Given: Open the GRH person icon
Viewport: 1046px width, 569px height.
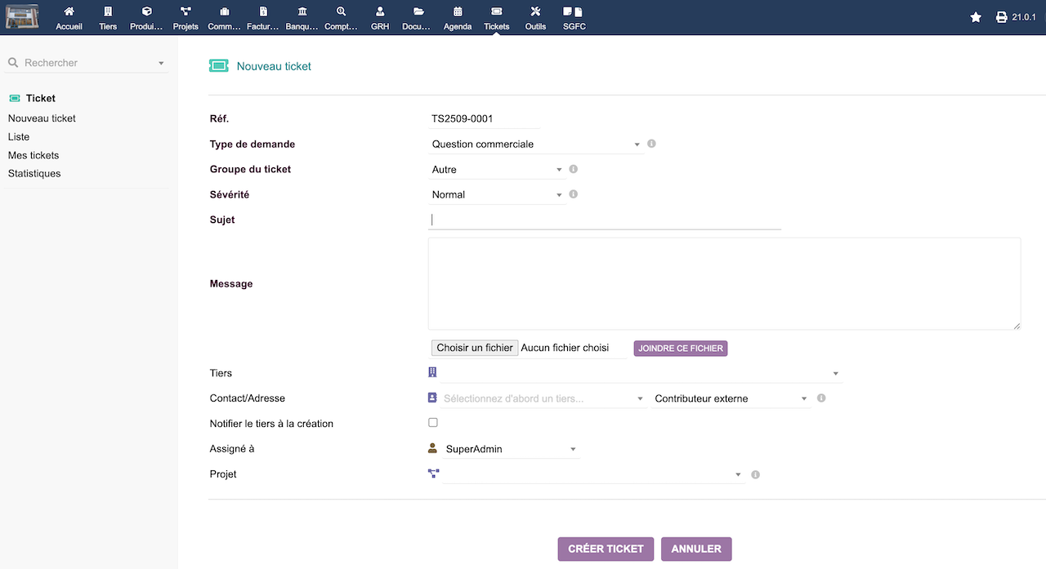Looking at the screenshot, I should [x=380, y=11].
